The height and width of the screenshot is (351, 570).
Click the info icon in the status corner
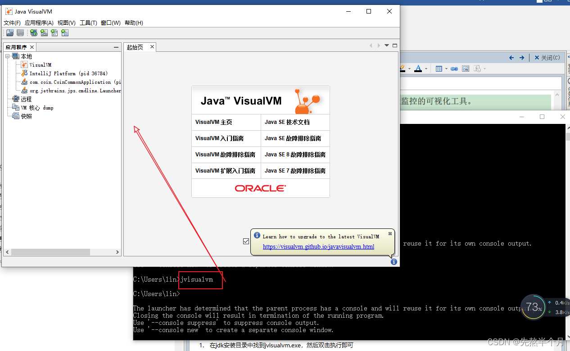click(394, 262)
